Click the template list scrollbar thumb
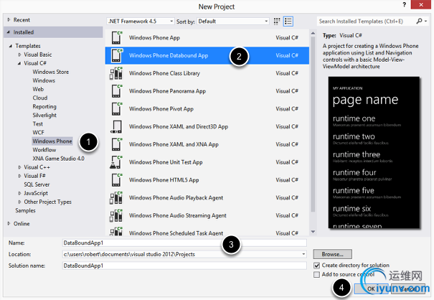434x300 pixels. [313, 124]
